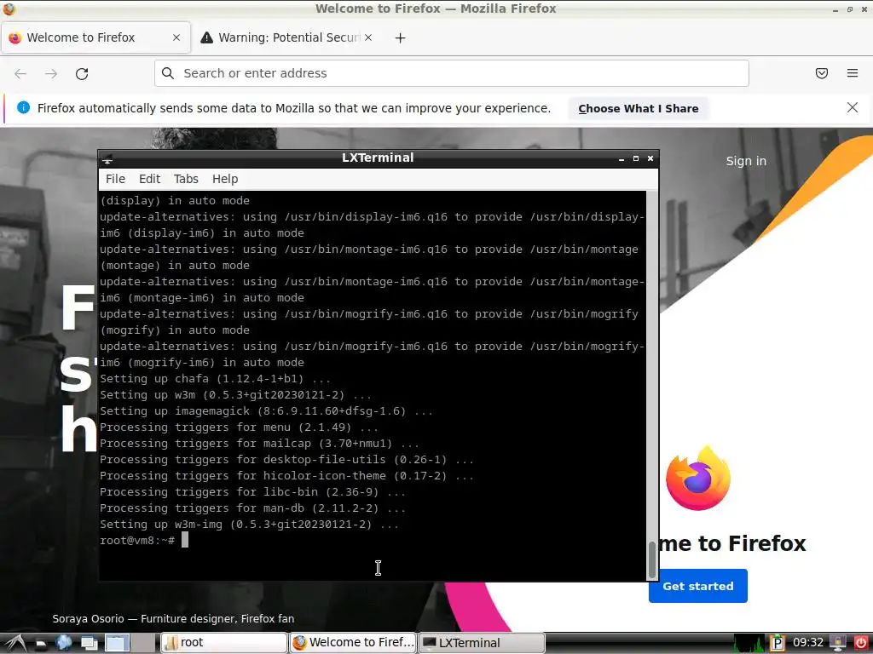
Task: Launch the web browser globe icon in taskbar
Action: coord(64,643)
